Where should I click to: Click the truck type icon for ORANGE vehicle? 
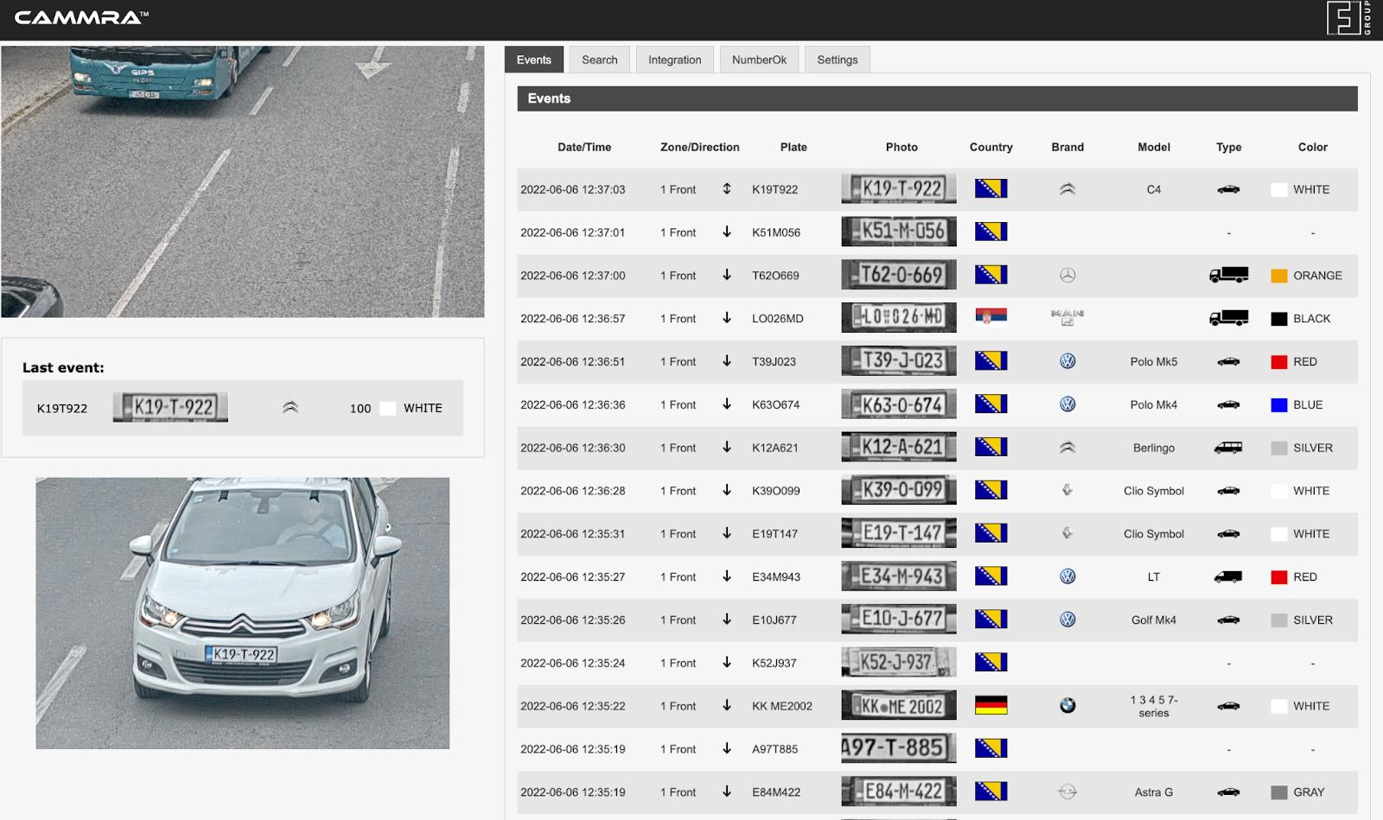click(1228, 276)
